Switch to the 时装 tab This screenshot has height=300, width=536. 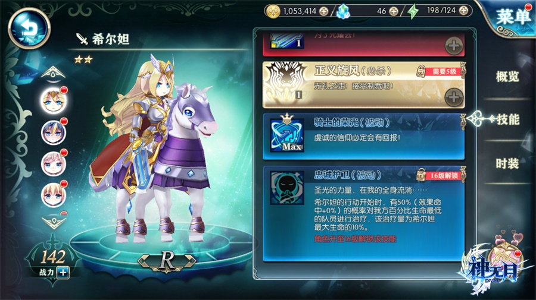[507, 163]
